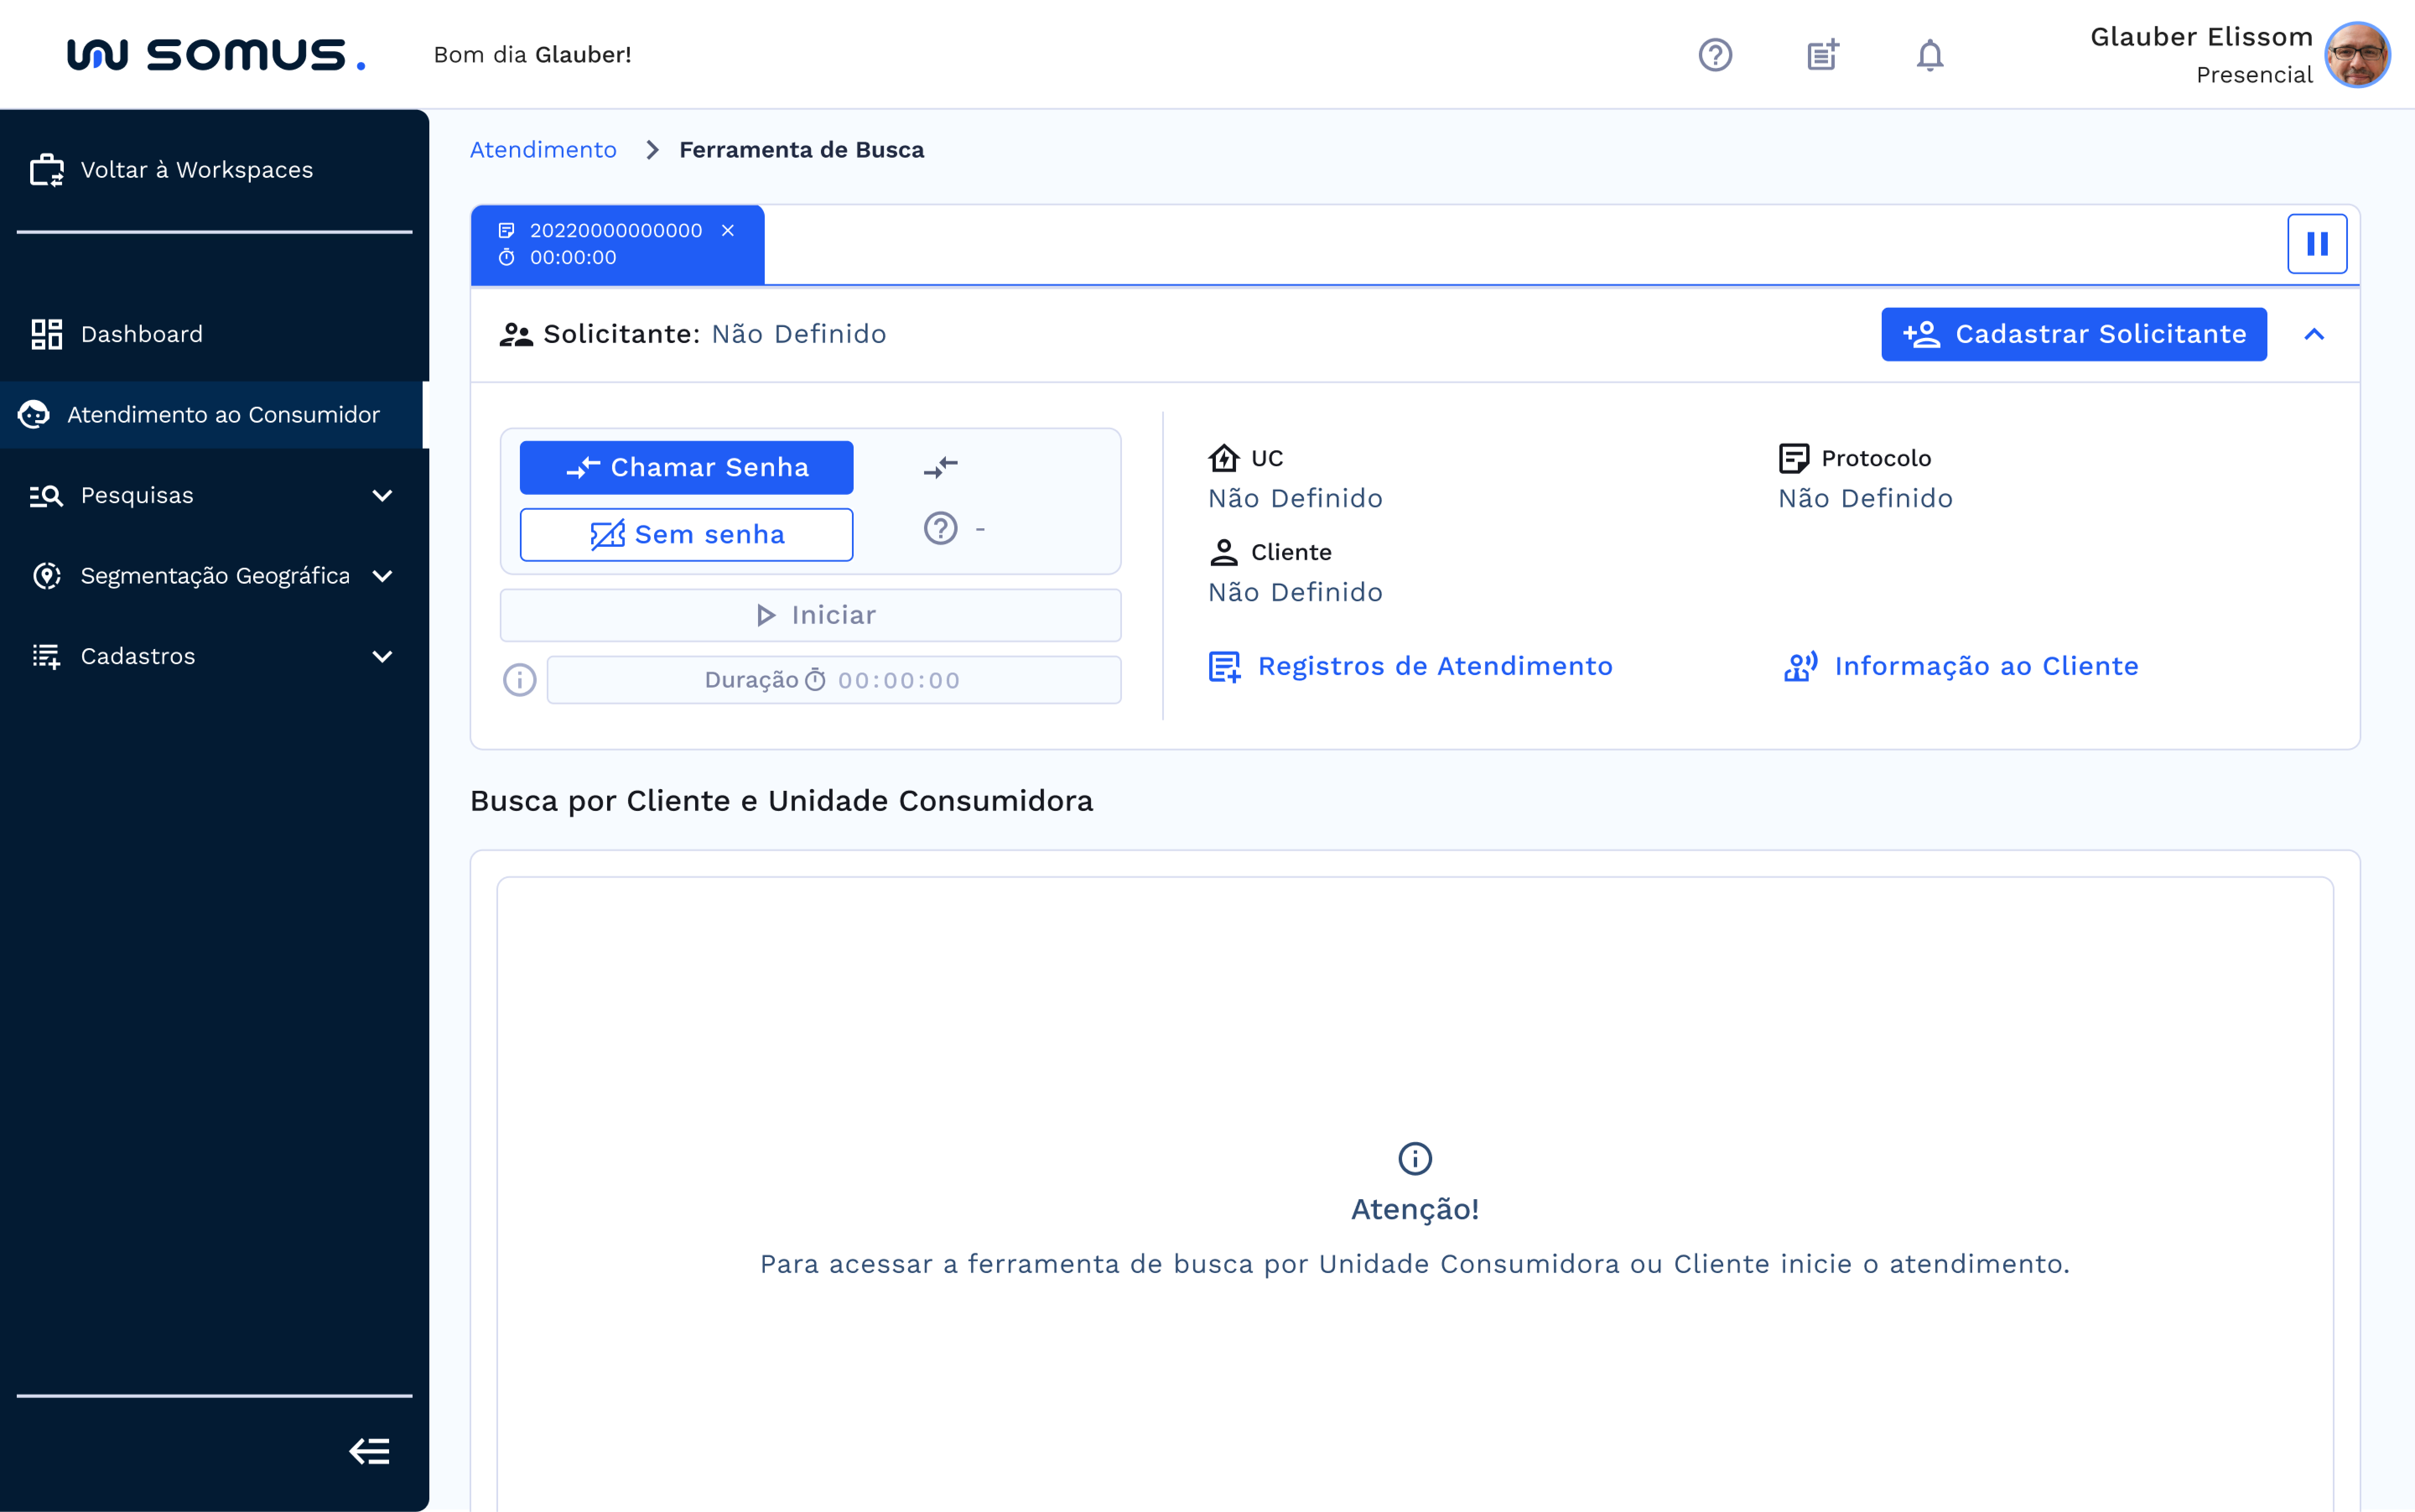Click the user avatar of Glauber Elissom

coord(2357,54)
